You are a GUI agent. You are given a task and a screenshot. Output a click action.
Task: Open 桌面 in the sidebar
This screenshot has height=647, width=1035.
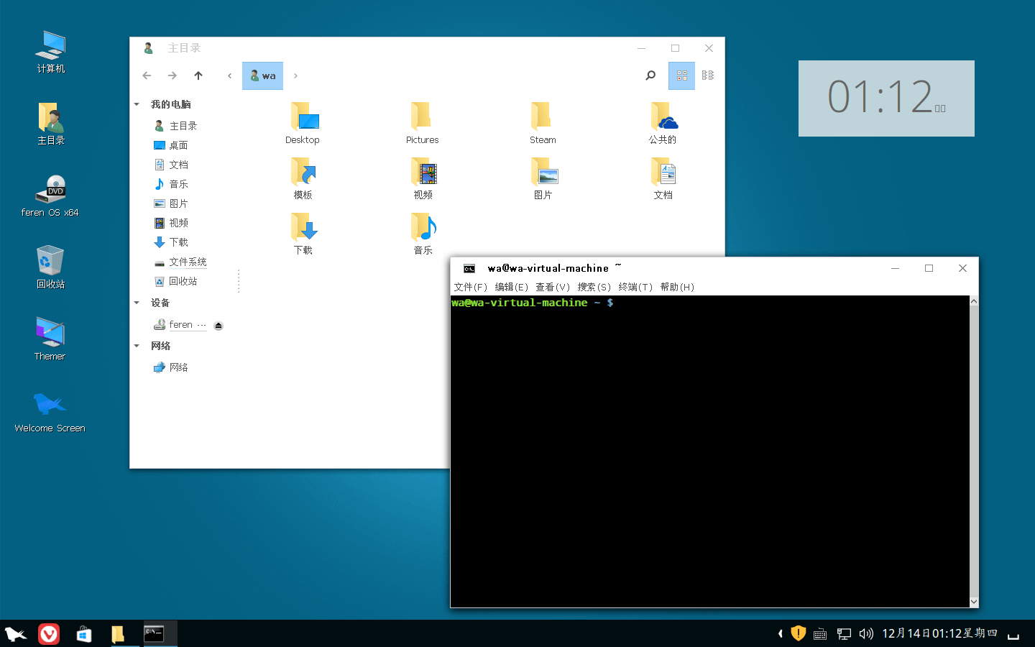(171, 145)
